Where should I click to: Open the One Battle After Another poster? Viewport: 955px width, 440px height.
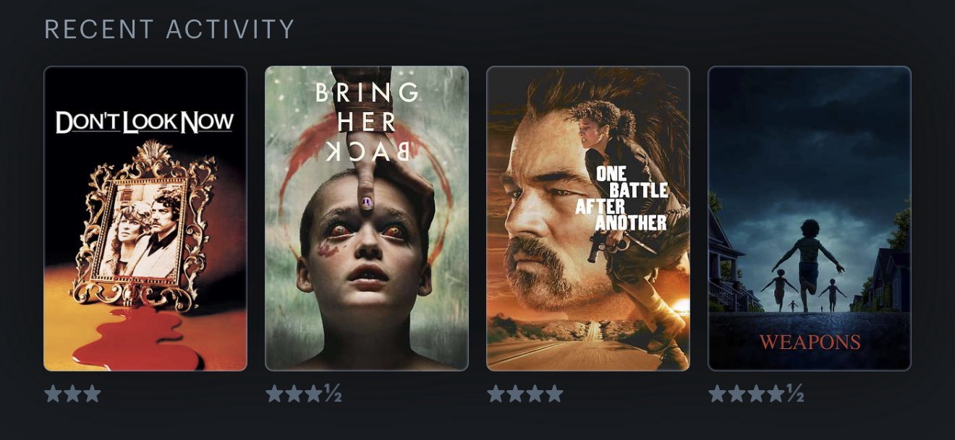tap(588, 218)
